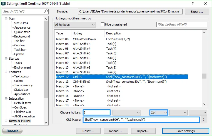Click the magnifier icon in the search box
212x136 pixels.
(46, 11)
